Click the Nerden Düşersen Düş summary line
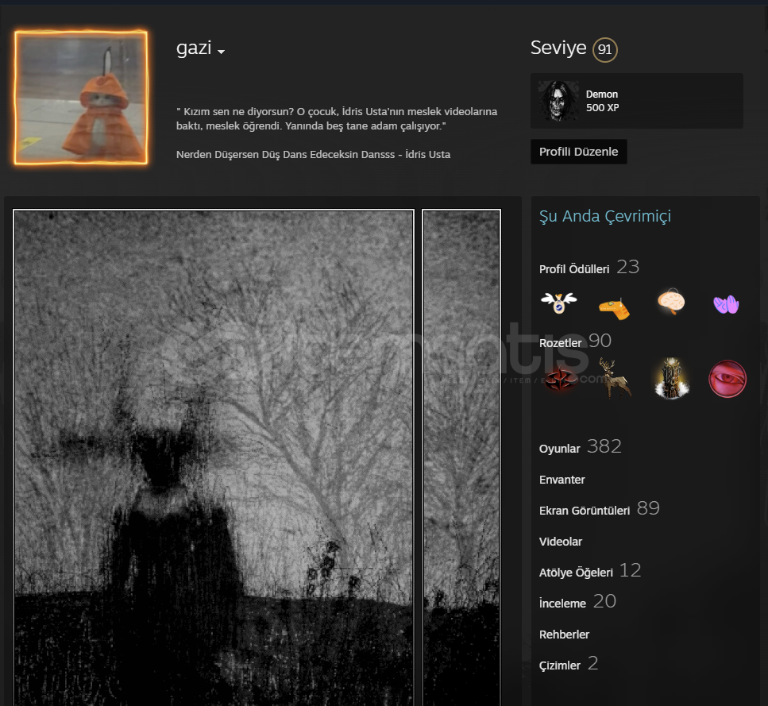The image size is (768, 706). [x=313, y=155]
